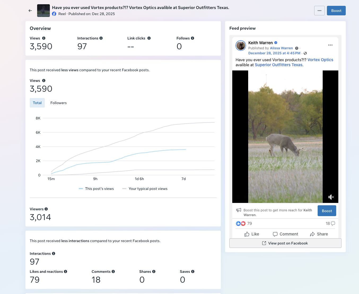Click the top Boost button in header

[x=336, y=11]
